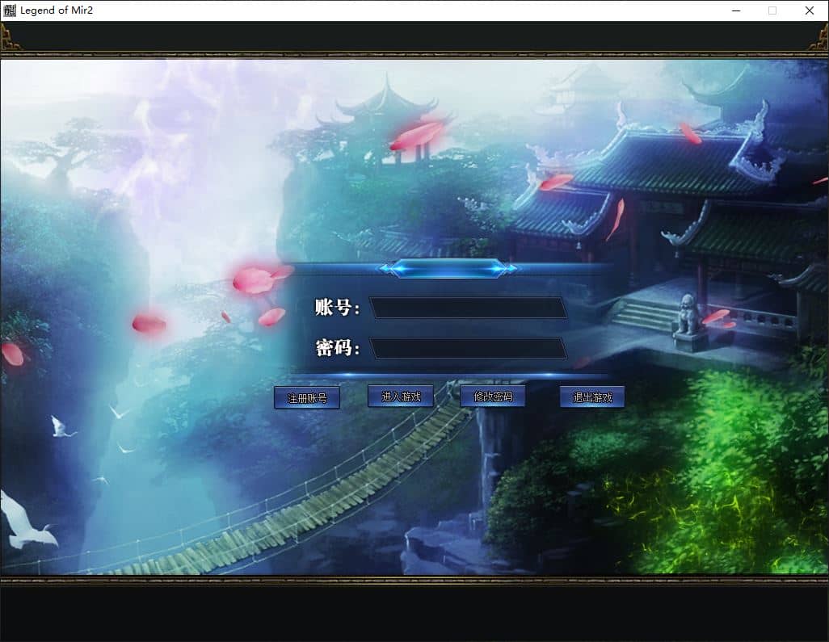Image resolution: width=829 pixels, height=642 pixels.
Task: Quit via the 退出游戏 button
Action: tap(592, 397)
